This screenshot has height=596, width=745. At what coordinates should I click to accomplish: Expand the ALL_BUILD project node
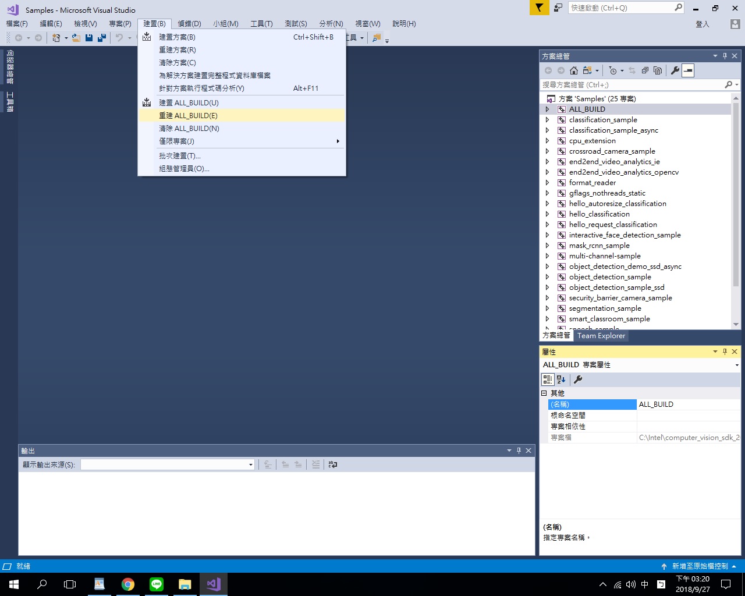pyautogui.click(x=547, y=109)
